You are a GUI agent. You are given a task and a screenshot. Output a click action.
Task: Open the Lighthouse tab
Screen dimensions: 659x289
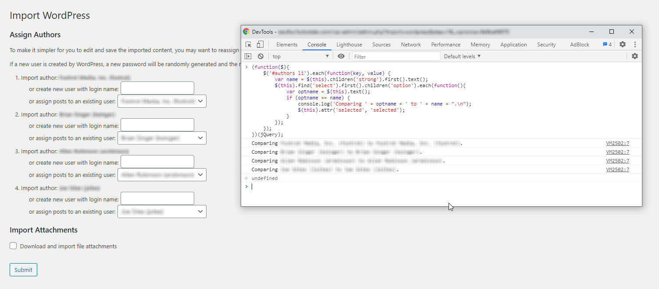pos(349,44)
